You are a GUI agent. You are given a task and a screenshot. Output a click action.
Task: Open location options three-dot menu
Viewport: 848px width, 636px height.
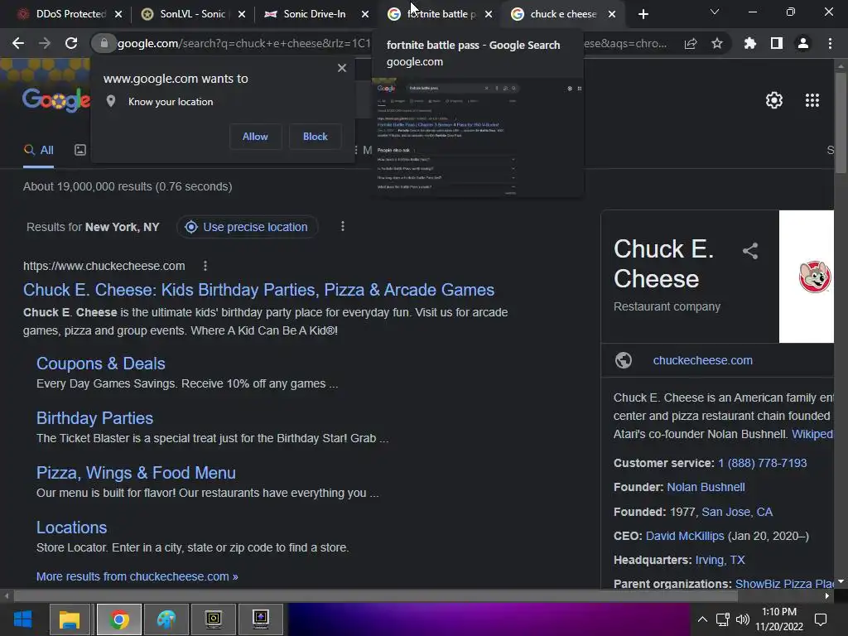(x=342, y=226)
